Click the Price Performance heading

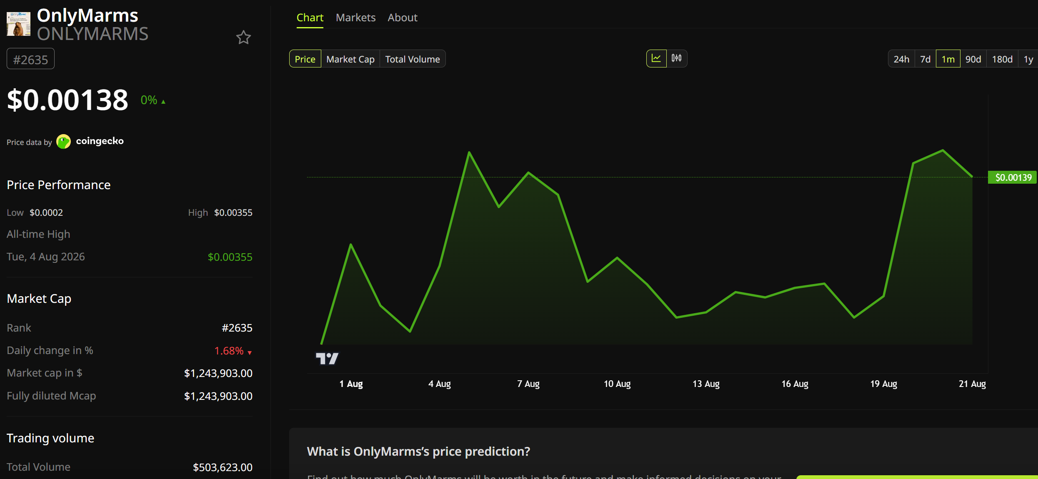pyautogui.click(x=59, y=185)
